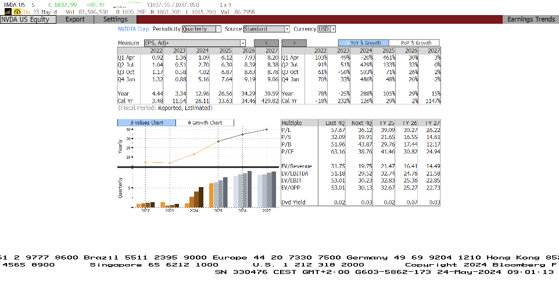Viewport: 559px width, 285px height.
Task: Click the Q3 Oct 2024 growth value 593%
Action: point(366,72)
